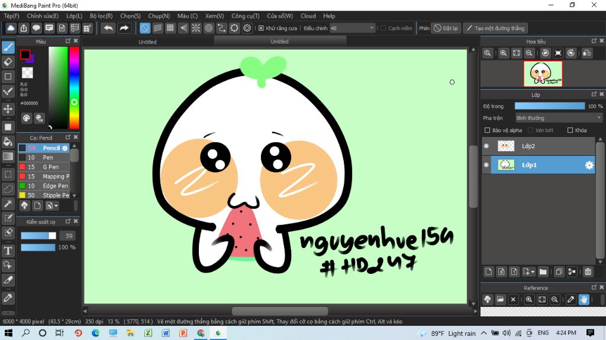Select the hand tool in Reference panel

coord(584,299)
